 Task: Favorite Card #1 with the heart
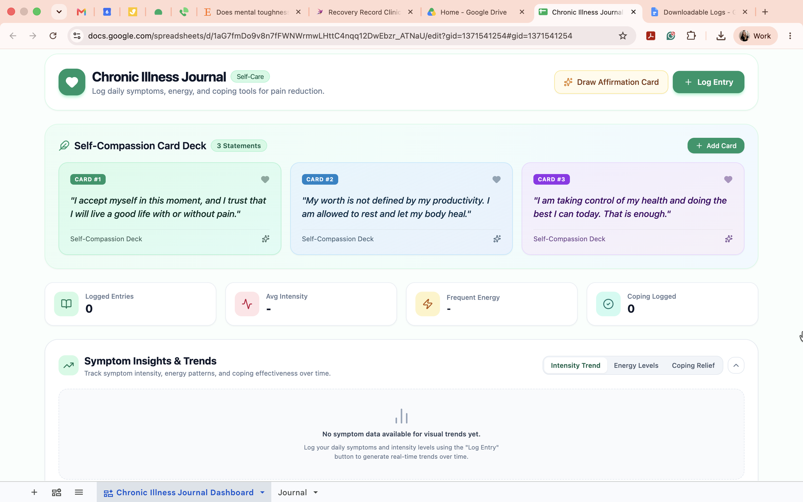click(x=265, y=179)
